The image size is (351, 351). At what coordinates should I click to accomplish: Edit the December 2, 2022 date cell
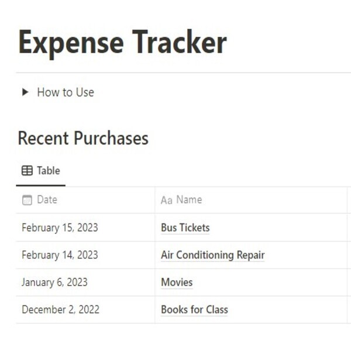(x=60, y=309)
